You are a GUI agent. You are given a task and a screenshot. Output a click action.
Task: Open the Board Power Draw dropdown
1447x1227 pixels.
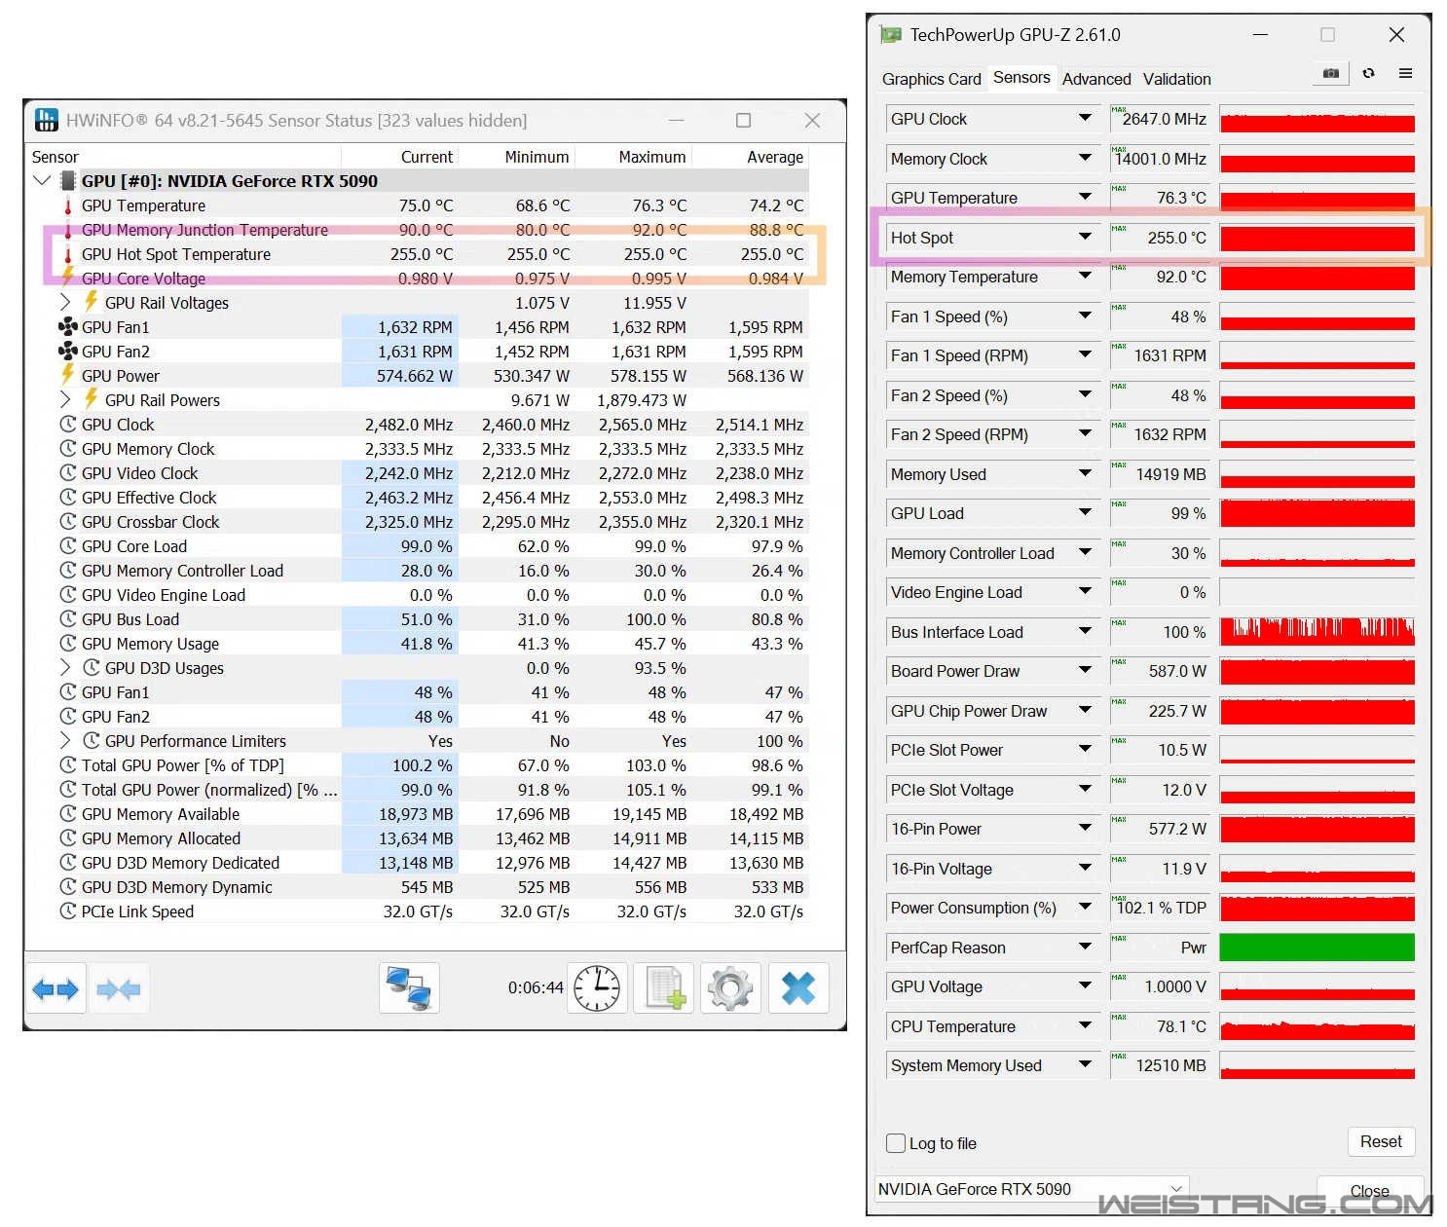(x=1085, y=670)
